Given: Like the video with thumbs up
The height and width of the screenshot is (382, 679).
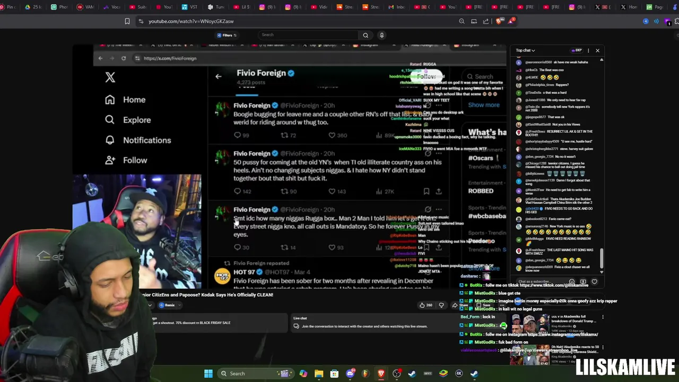Looking at the screenshot, I should 425,305.
